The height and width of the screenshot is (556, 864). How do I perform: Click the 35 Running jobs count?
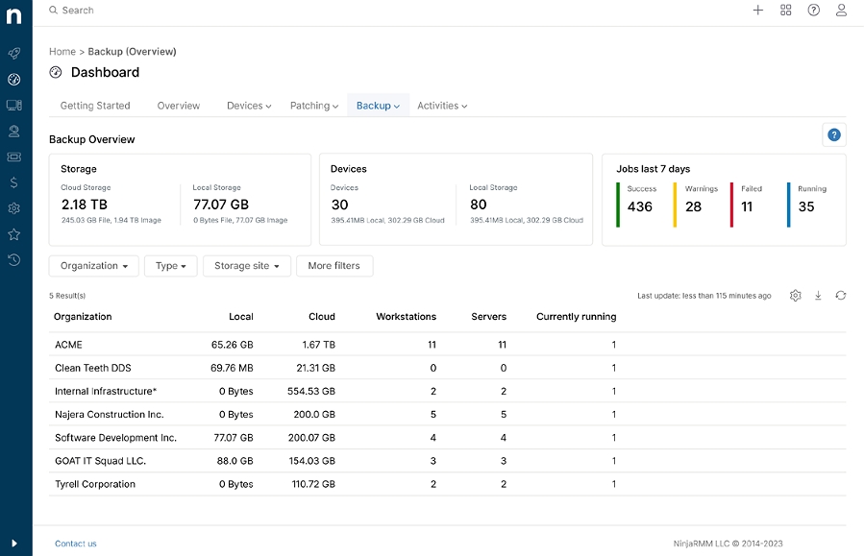coord(806,206)
